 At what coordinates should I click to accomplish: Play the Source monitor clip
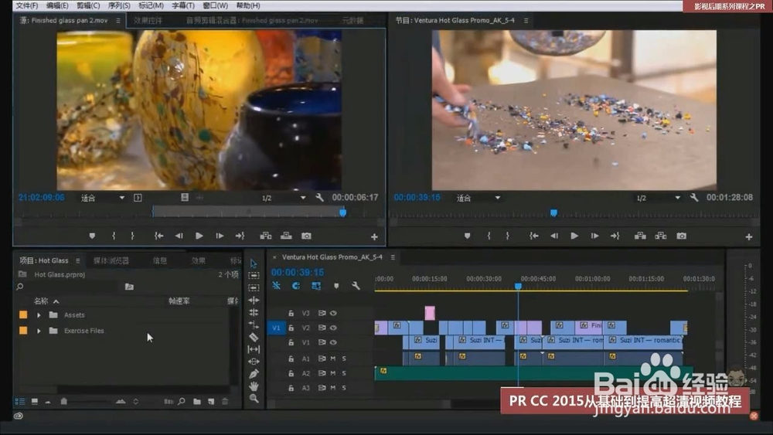click(x=199, y=236)
